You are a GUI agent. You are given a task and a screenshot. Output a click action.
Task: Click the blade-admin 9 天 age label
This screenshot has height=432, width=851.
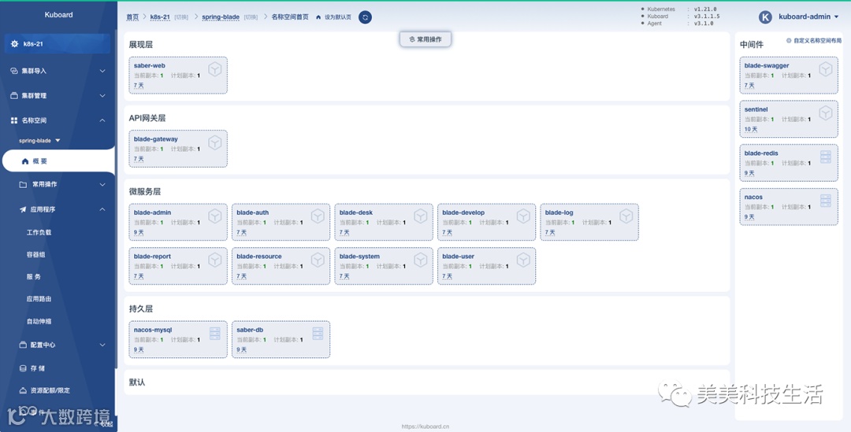139,233
